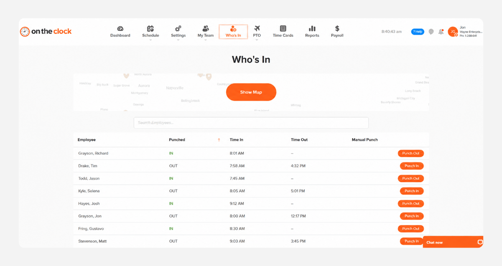
Task: Sort by the Time Out column header
Action: (299, 140)
